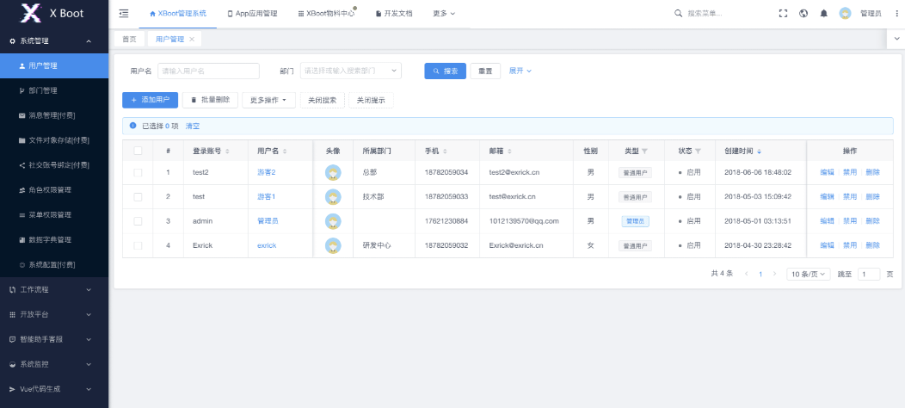This screenshot has width=905, height=408.
Task: Open 文件对象存储[付费] in sidebar
Action: point(54,140)
